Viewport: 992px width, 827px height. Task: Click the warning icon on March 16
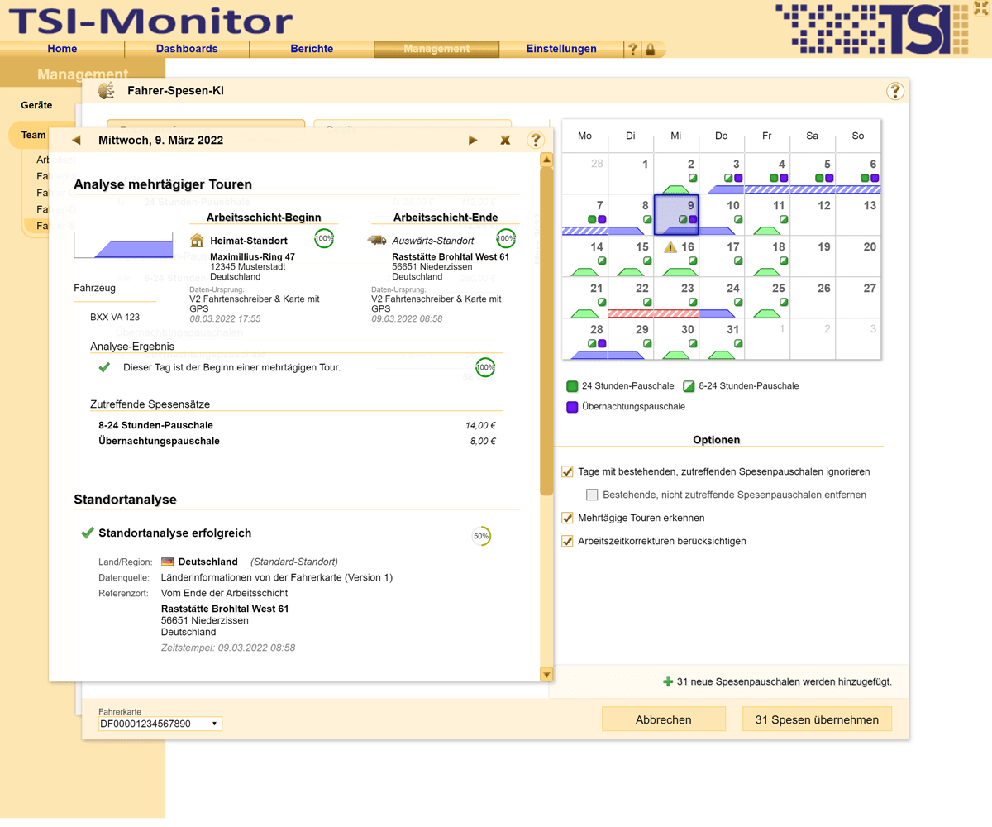pos(670,247)
